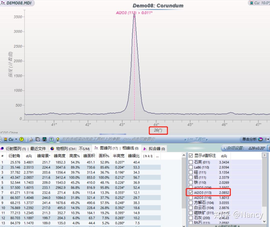The height and width of the screenshot is (227, 270).
Task: Click the right-arrow expander above the d(Å) column
Action: click(x=264, y=155)
